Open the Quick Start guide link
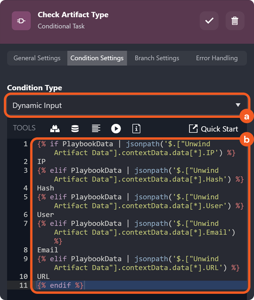254x300 pixels. 213,129
